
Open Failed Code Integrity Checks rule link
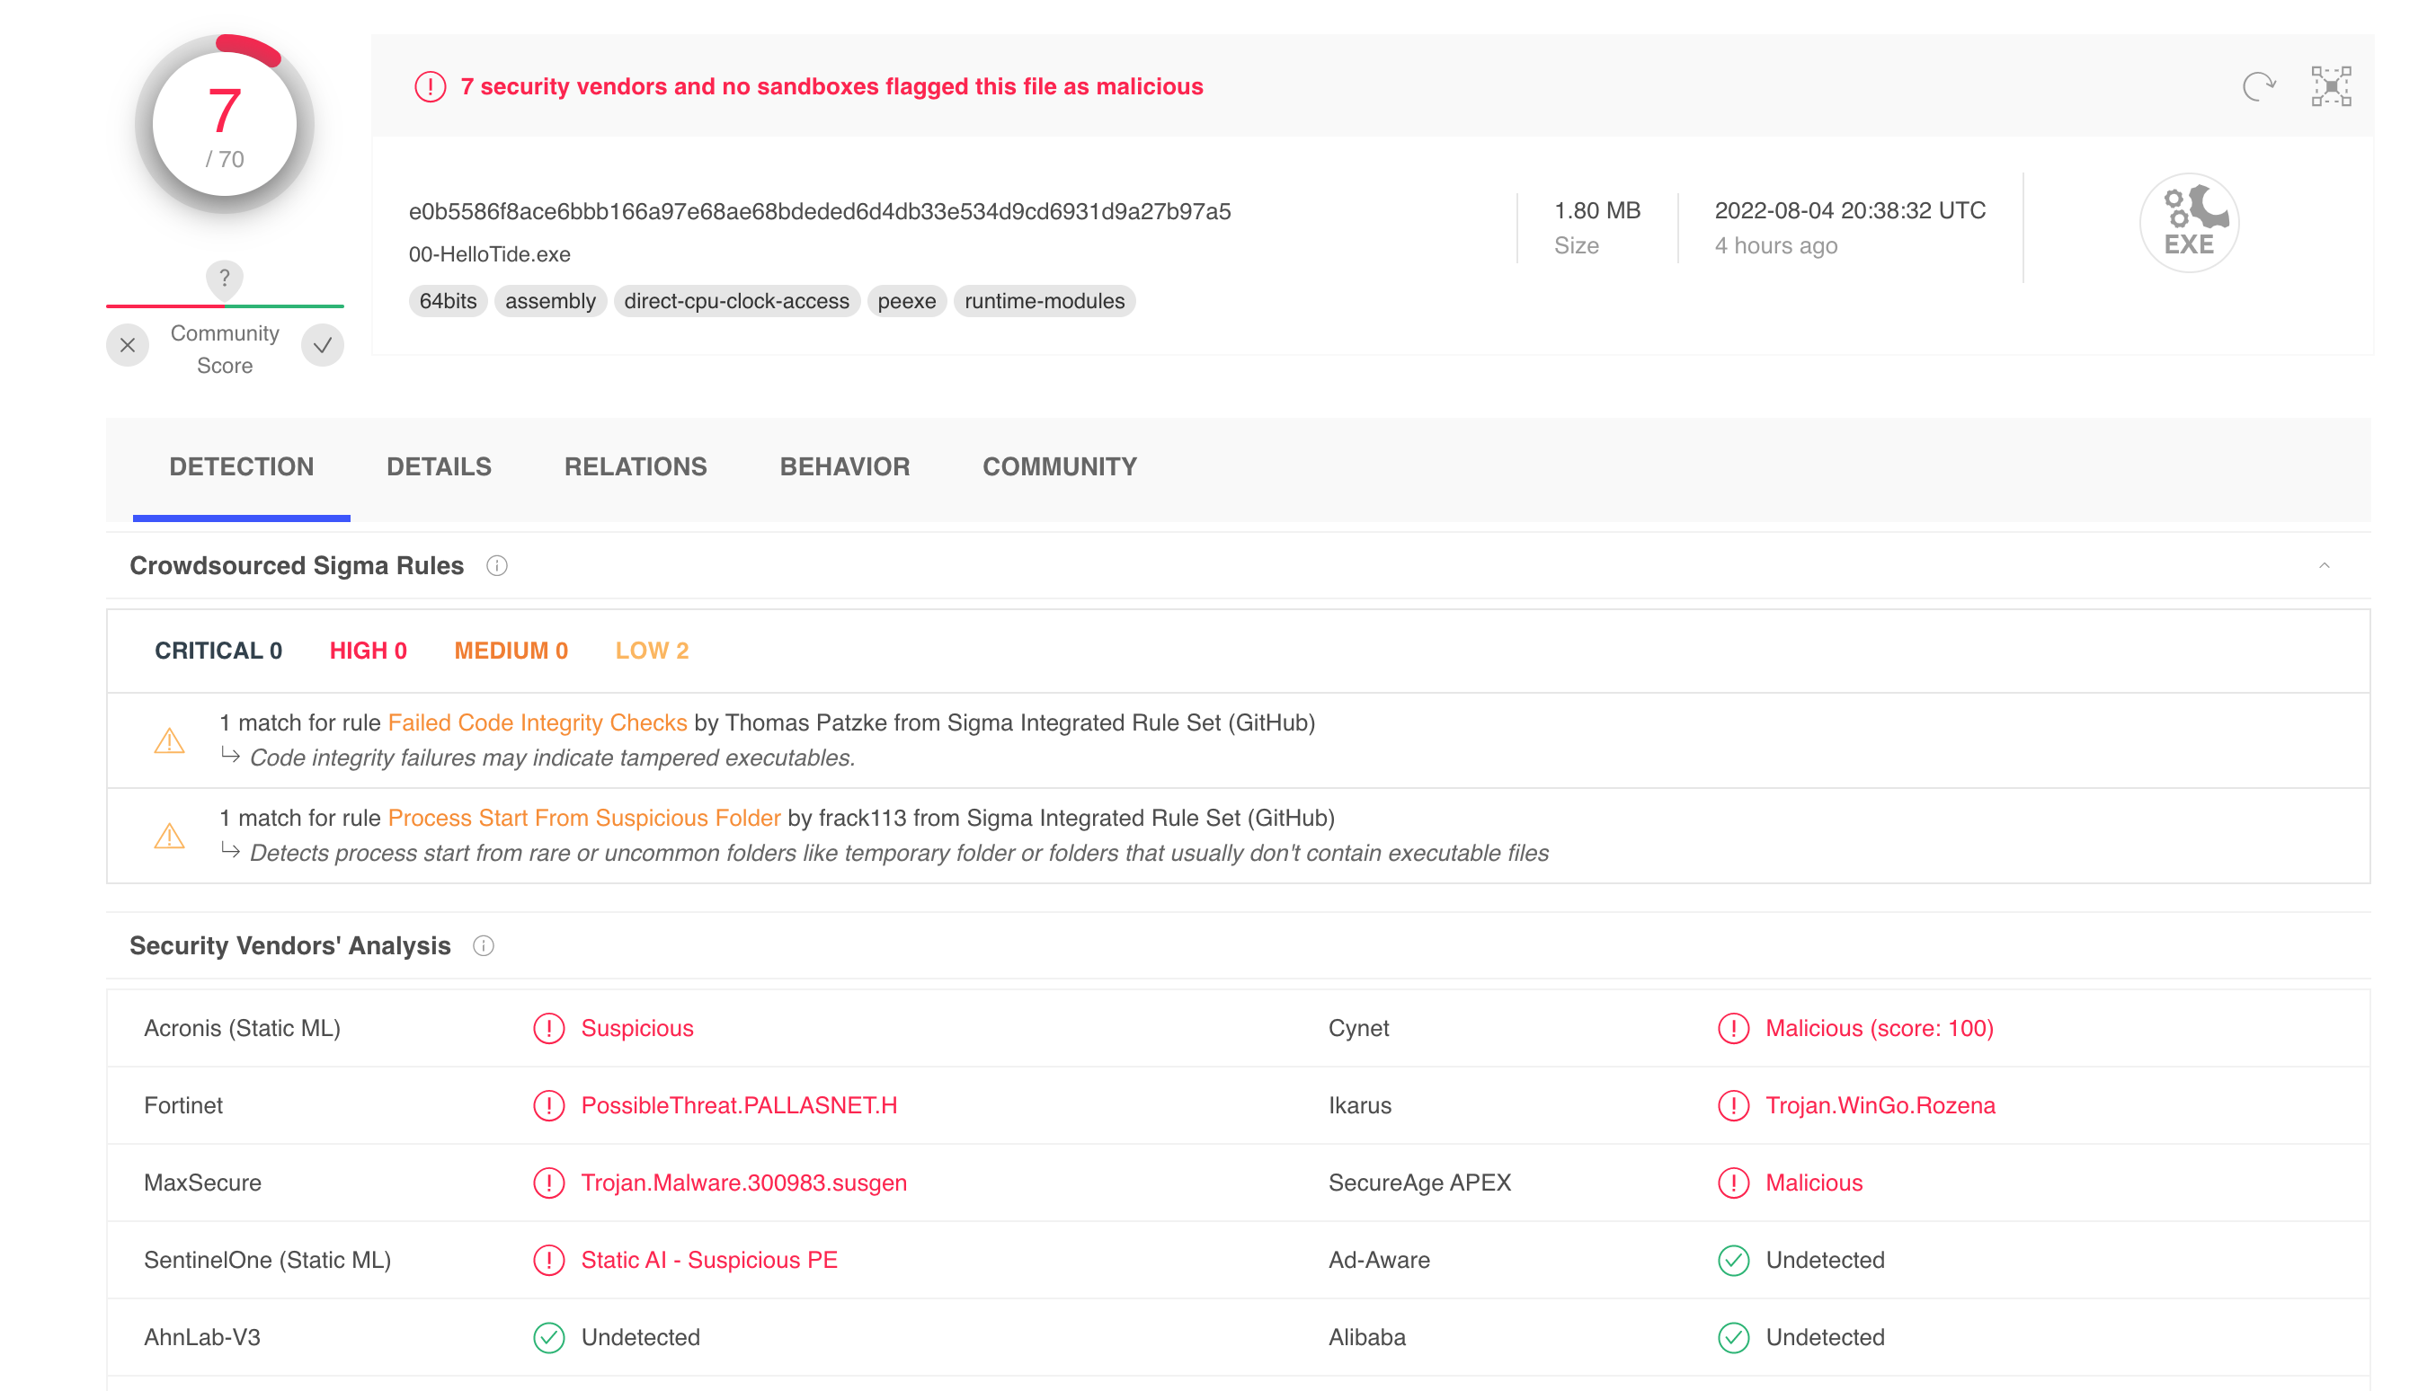tap(537, 722)
